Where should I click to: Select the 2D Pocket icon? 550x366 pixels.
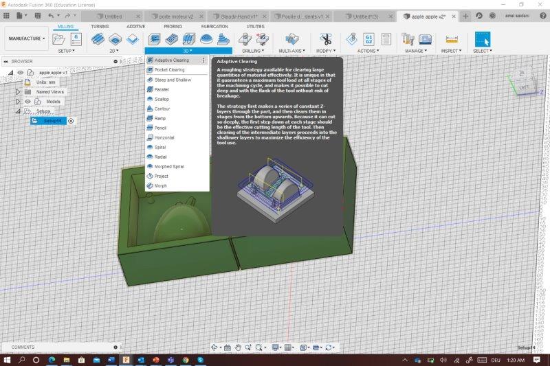[115, 39]
